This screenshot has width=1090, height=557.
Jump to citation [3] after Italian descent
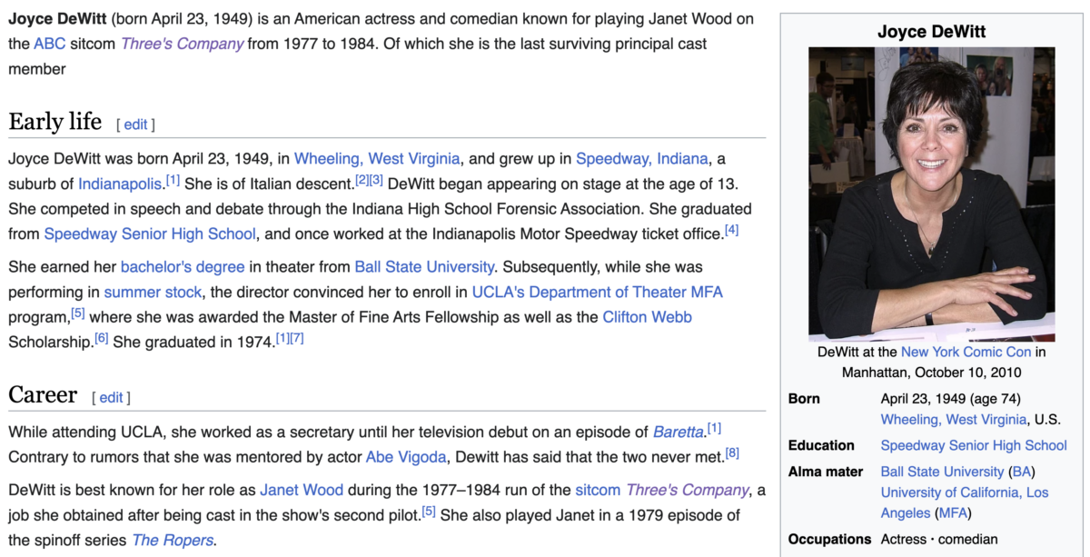point(376,180)
